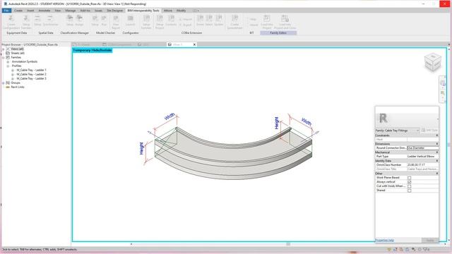The height and width of the screenshot is (254, 452).
Task: Click the Edit Type button
Action: coord(429,131)
